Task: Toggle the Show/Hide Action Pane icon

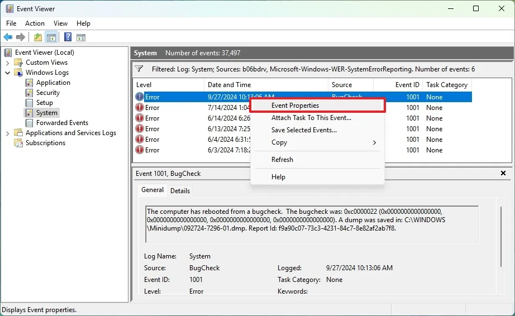Action: (81, 37)
